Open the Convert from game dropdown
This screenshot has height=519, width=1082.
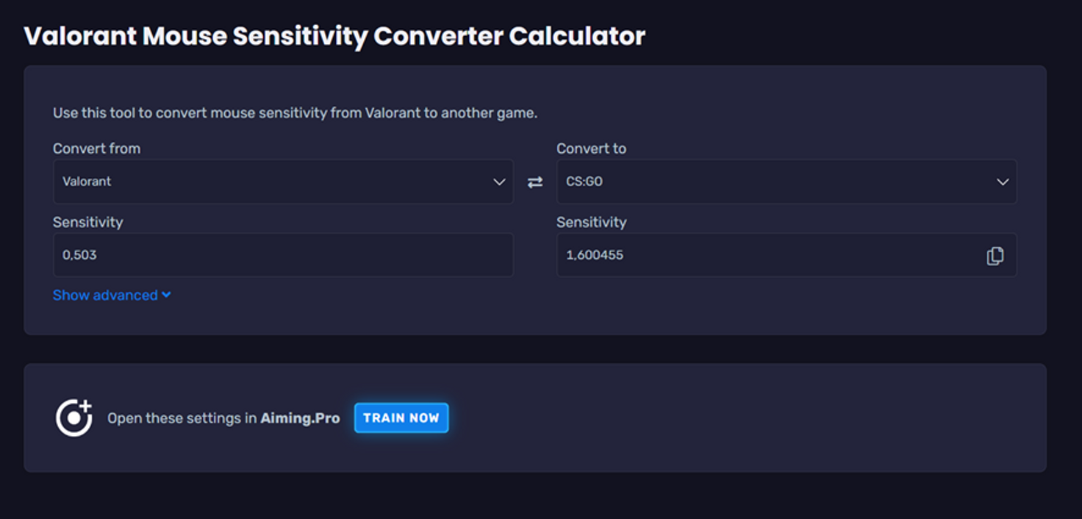(283, 182)
